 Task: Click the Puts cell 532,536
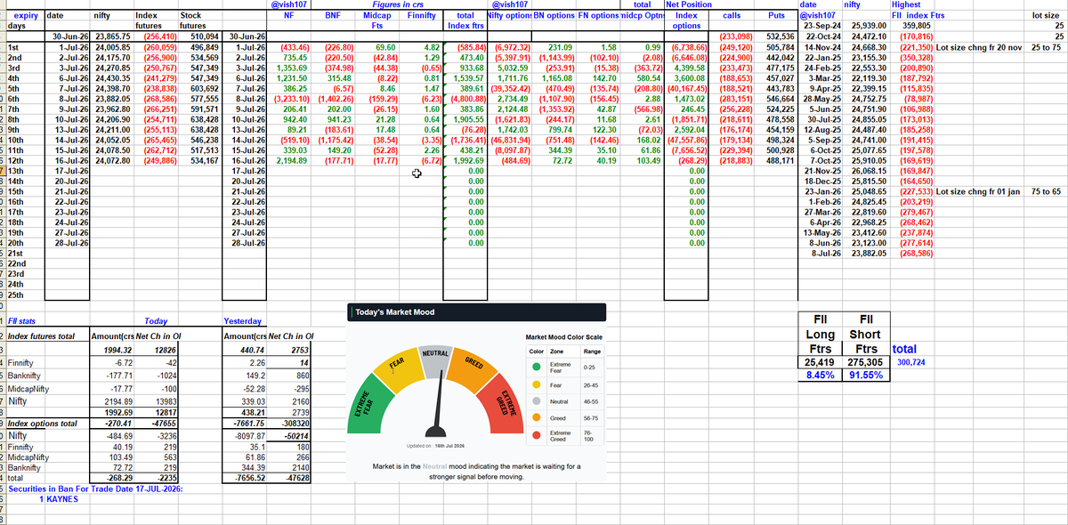pyautogui.click(x=780, y=36)
